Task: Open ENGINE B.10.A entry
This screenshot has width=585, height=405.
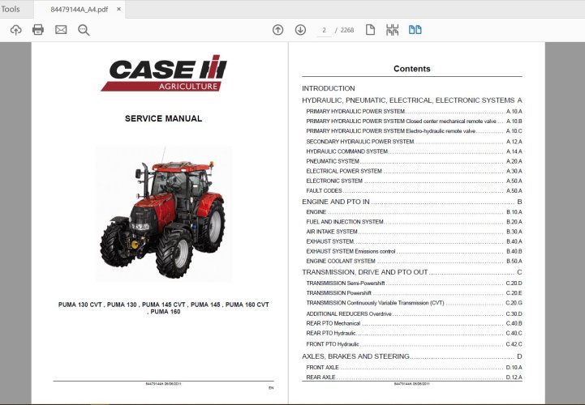Action: (x=414, y=212)
